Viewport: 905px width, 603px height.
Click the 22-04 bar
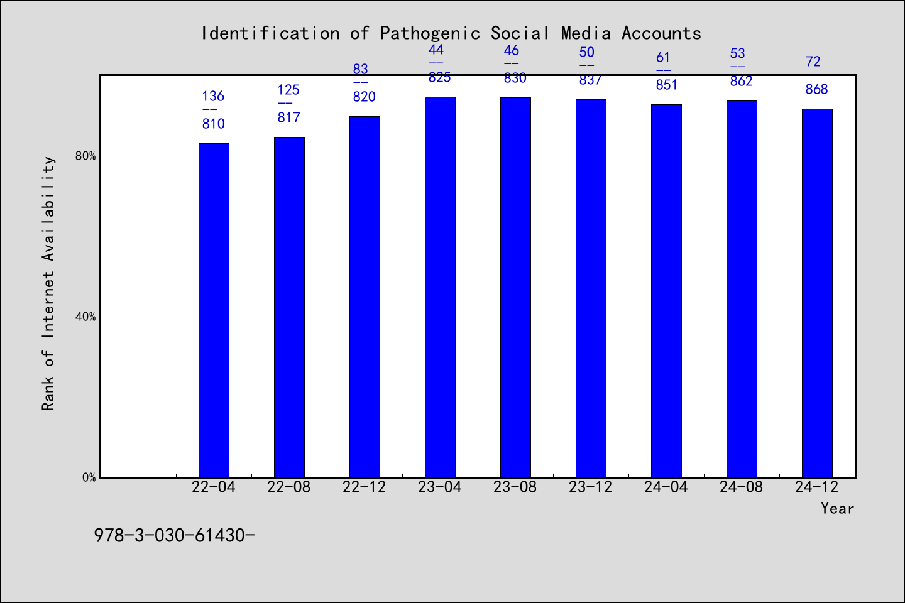tap(214, 310)
